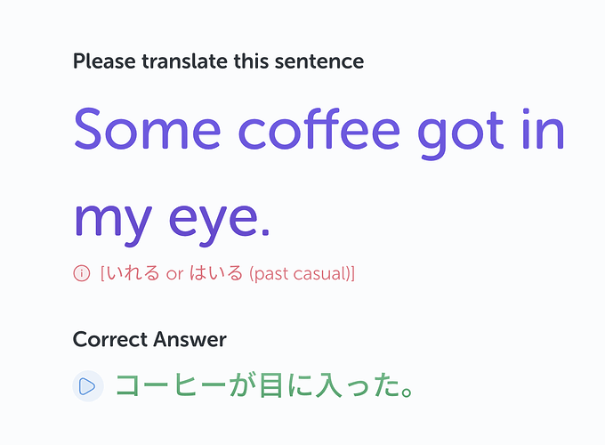Click the "Please translate this sentence" label
605x445 pixels.
tap(218, 61)
